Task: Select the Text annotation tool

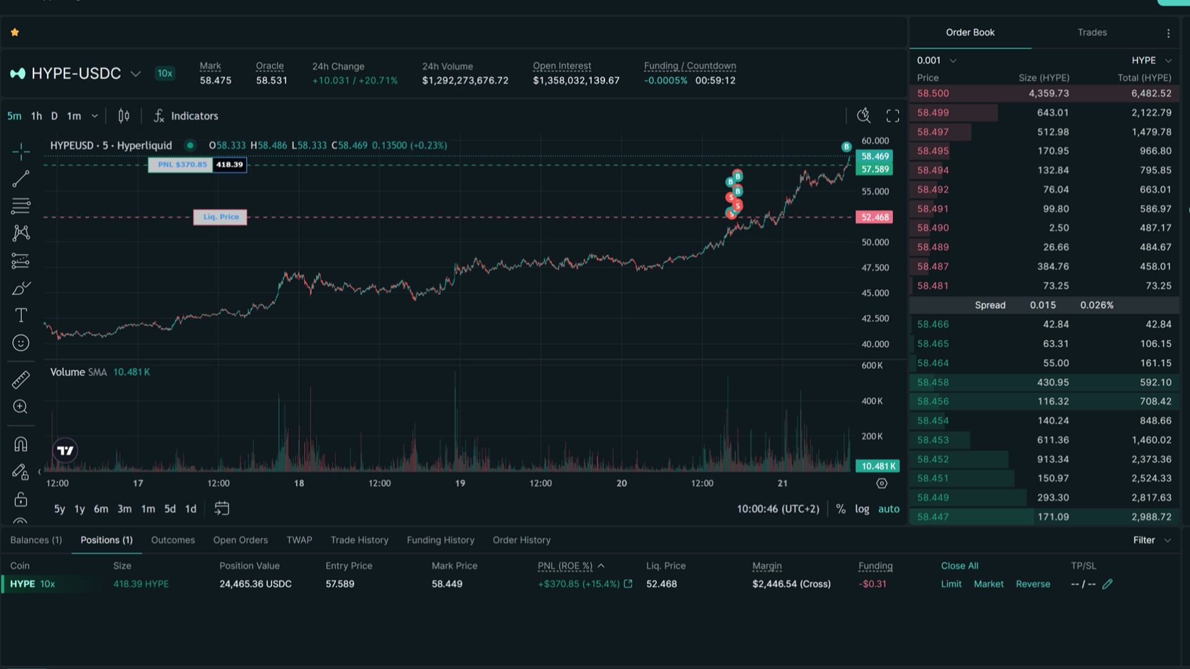Action: click(x=20, y=315)
